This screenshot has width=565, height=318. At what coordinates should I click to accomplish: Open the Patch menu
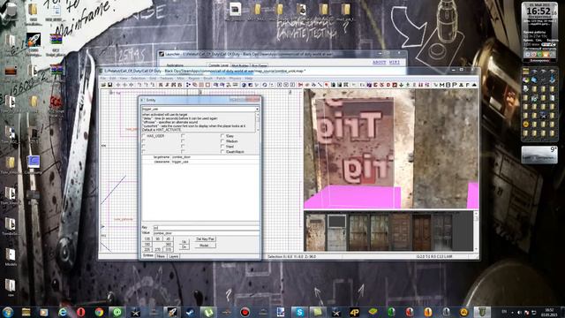(221, 79)
